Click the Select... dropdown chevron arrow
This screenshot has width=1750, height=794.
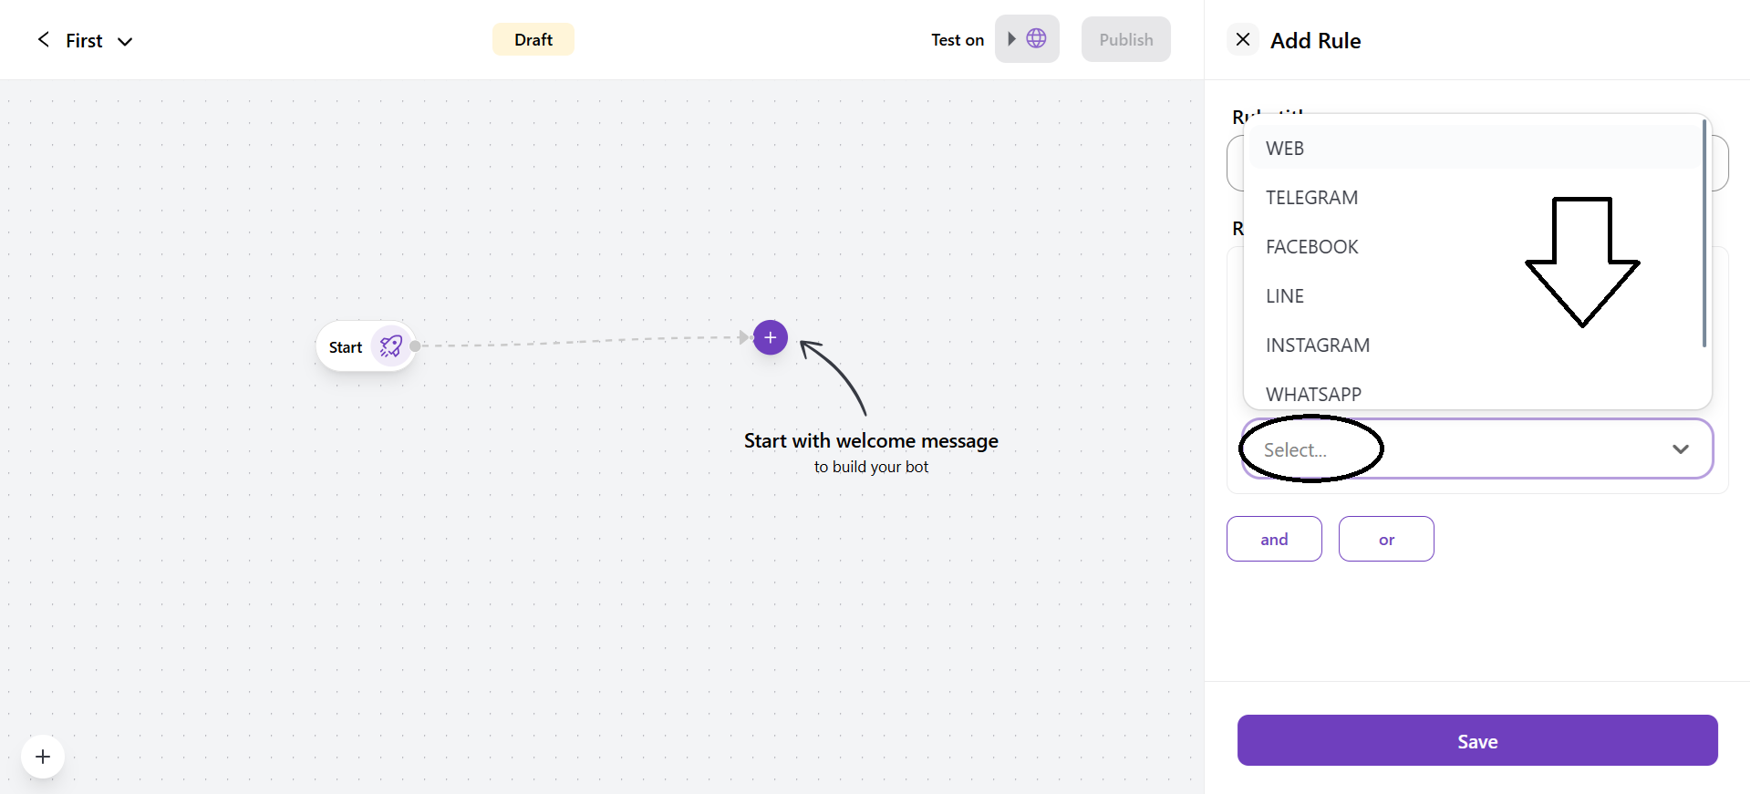(x=1680, y=449)
